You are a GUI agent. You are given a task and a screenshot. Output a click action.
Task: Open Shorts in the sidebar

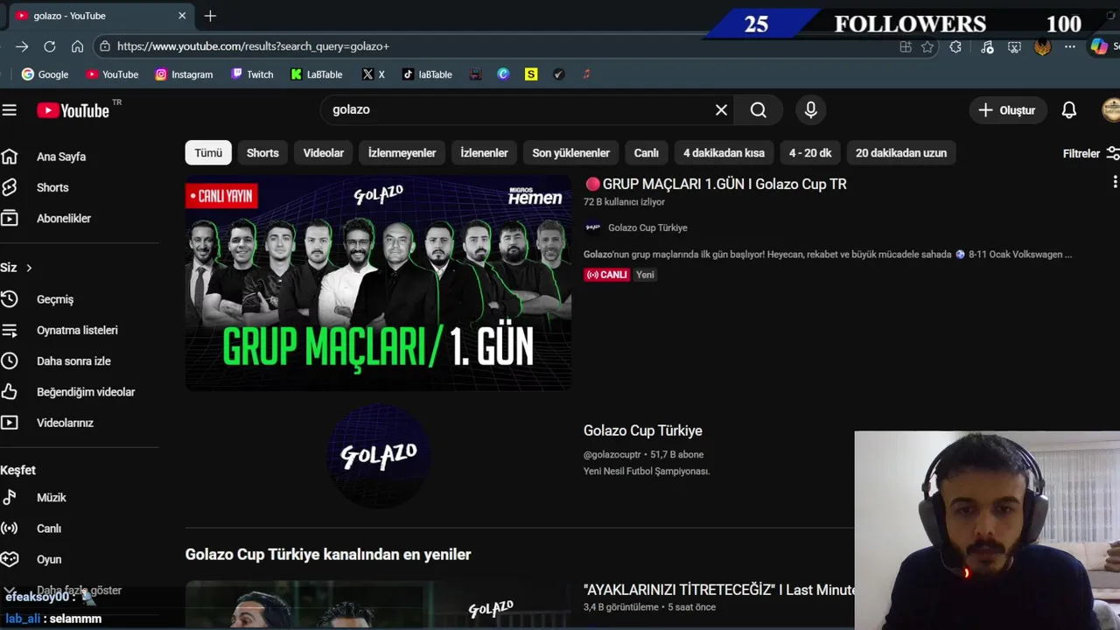(52, 187)
